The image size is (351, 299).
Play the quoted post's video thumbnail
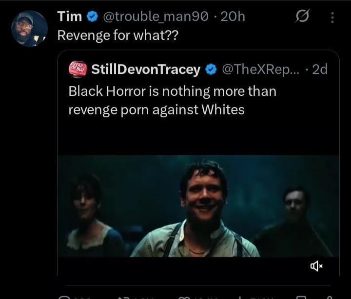click(198, 206)
